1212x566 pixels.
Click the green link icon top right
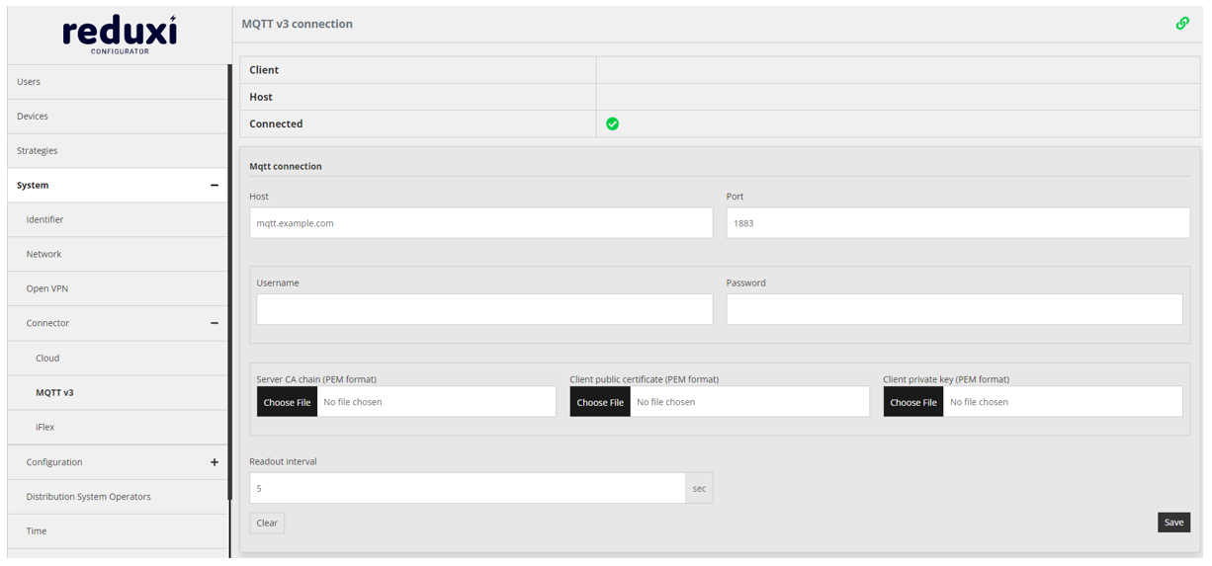(x=1181, y=24)
